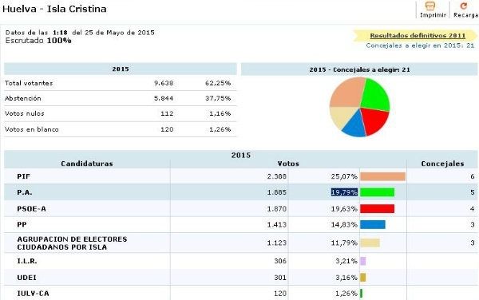The height and width of the screenshot is (300, 479).
Task: Click the blue slice of pie chart
Action: [356, 126]
